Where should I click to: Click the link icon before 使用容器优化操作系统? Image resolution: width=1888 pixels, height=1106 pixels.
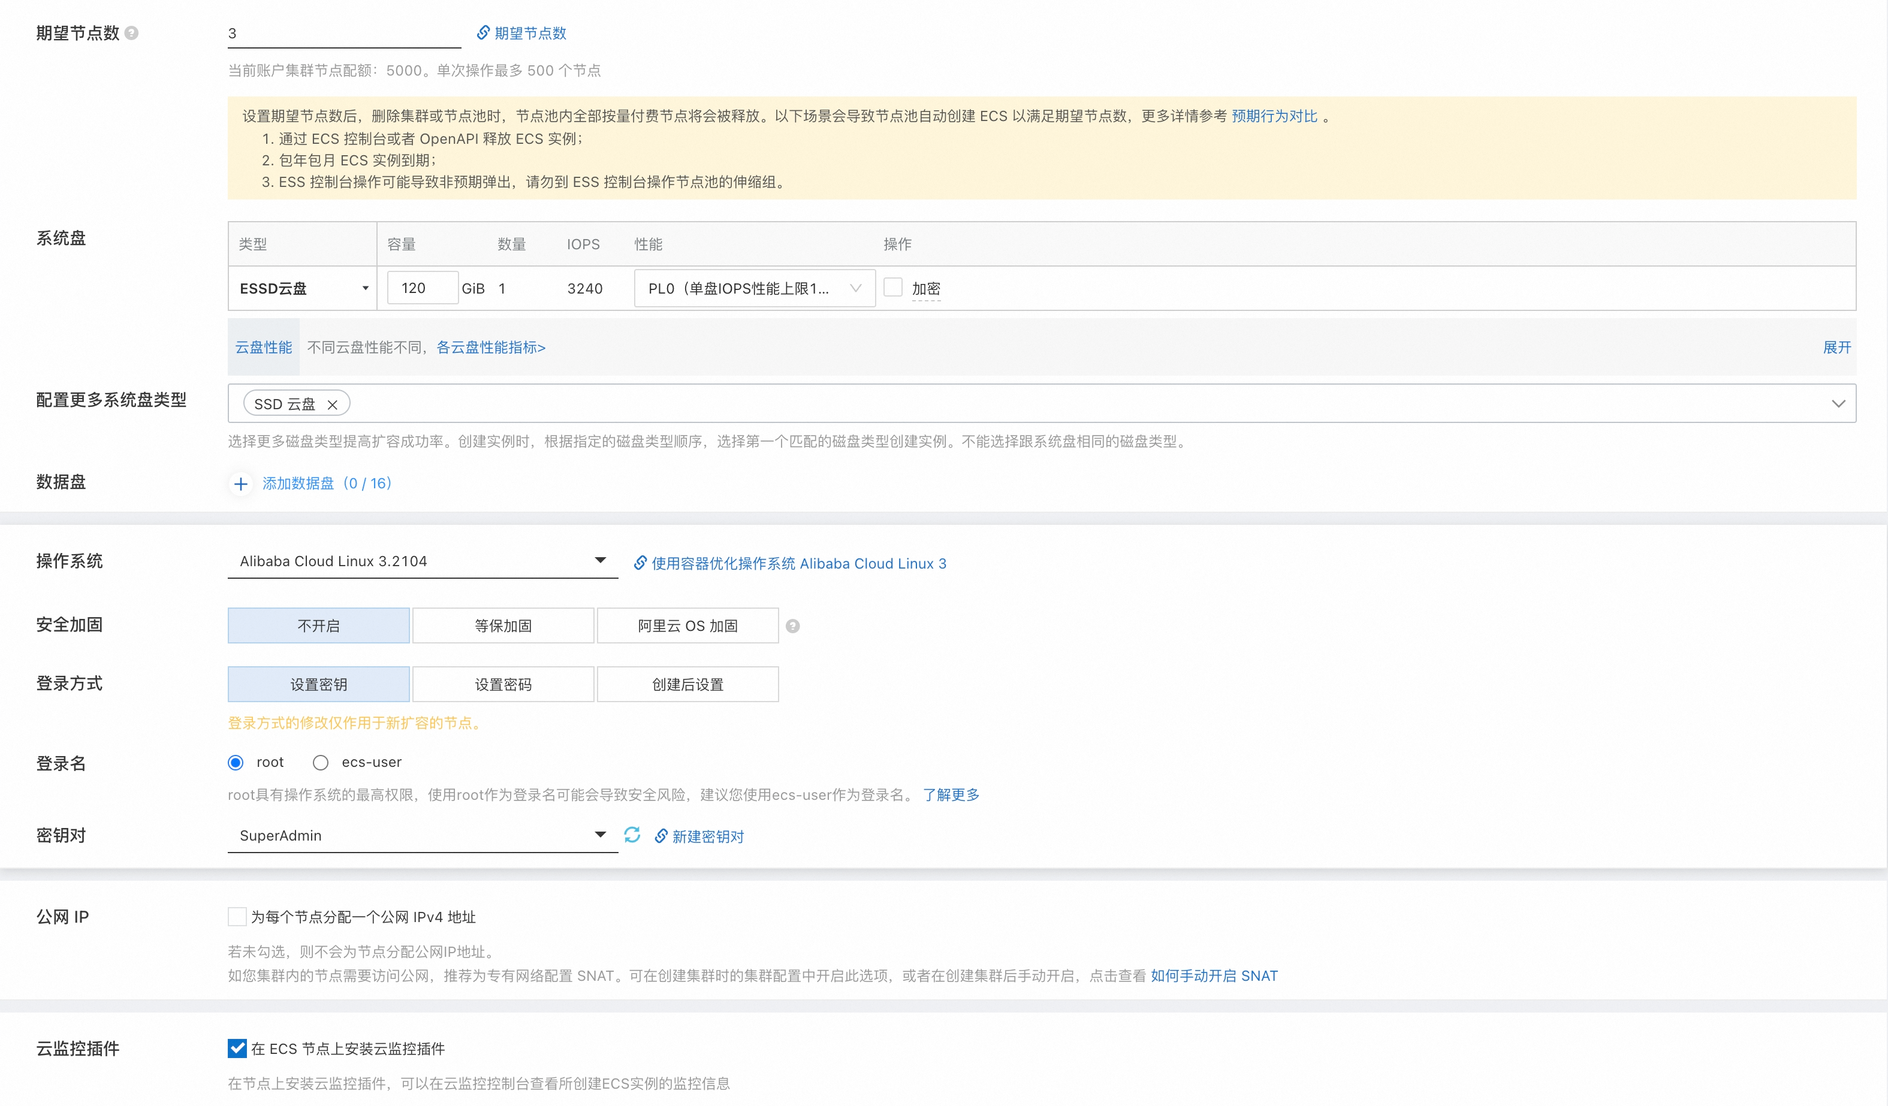pyautogui.click(x=640, y=563)
